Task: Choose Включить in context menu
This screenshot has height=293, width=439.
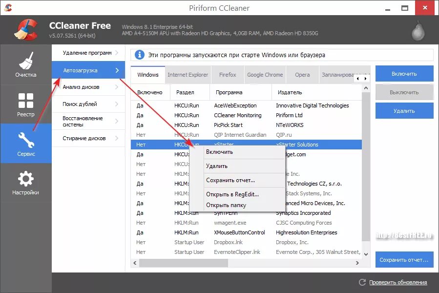Action: (x=237, y=152)
